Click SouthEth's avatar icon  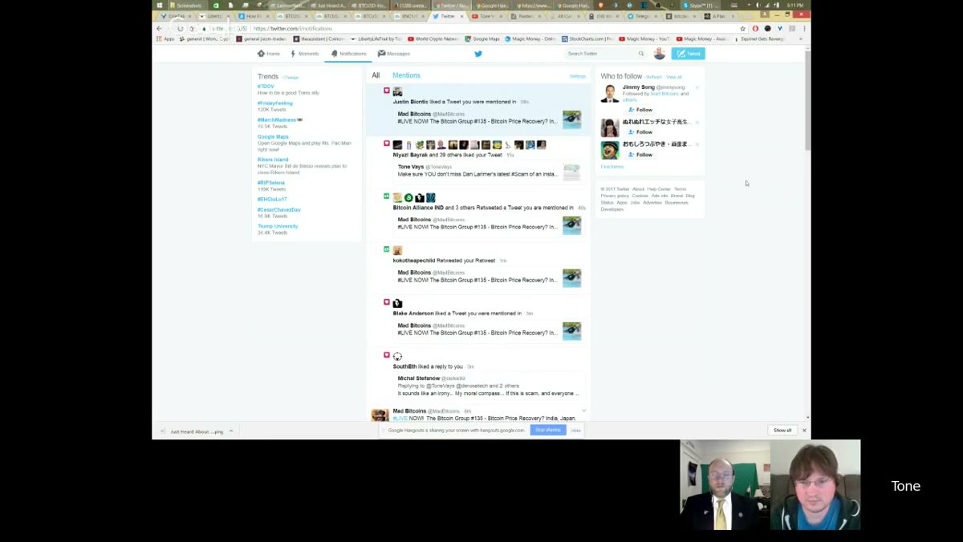point(397,356)
